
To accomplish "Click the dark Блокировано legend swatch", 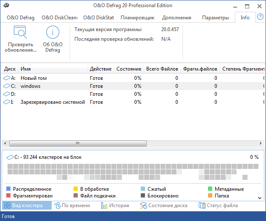I will [x=143, y=195].
